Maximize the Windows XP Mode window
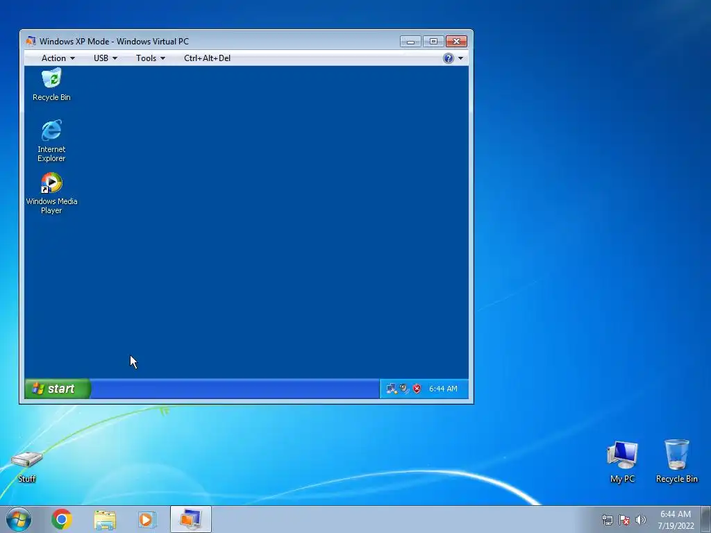 coord(433,41)
